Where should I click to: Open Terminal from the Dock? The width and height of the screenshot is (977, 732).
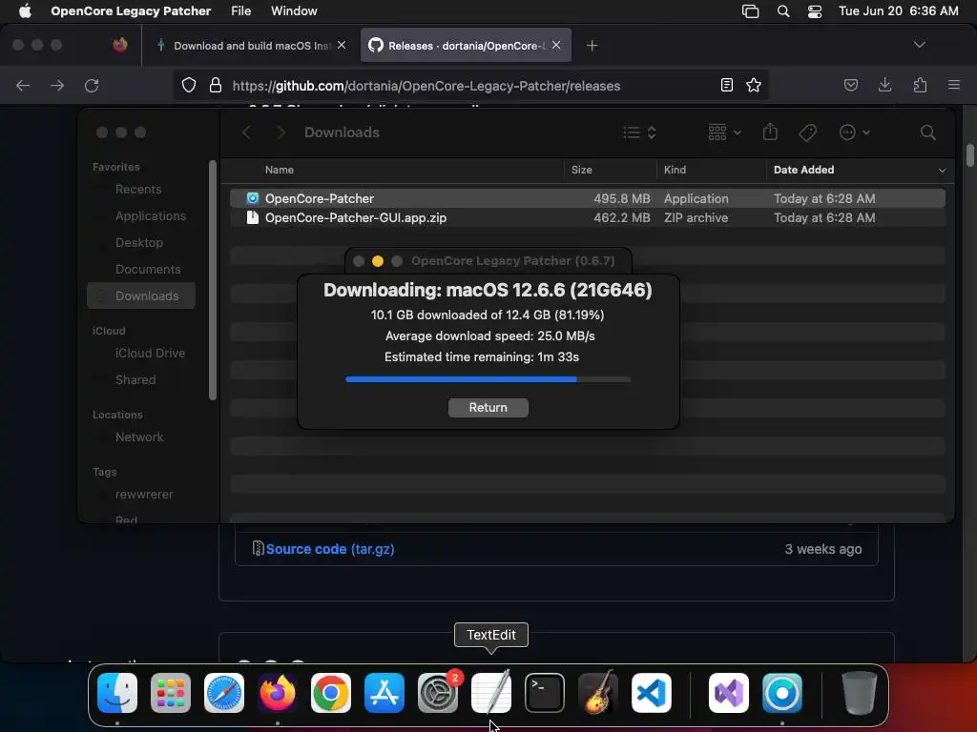[545, 693]
